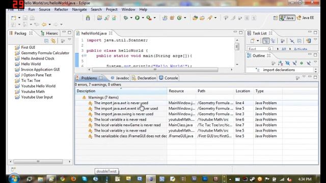The image size is (326, 183).
Task: Click the Run External Tools icon
Action: 149,18
